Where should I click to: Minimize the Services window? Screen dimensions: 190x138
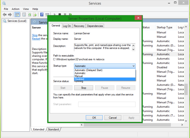point(169,3)
